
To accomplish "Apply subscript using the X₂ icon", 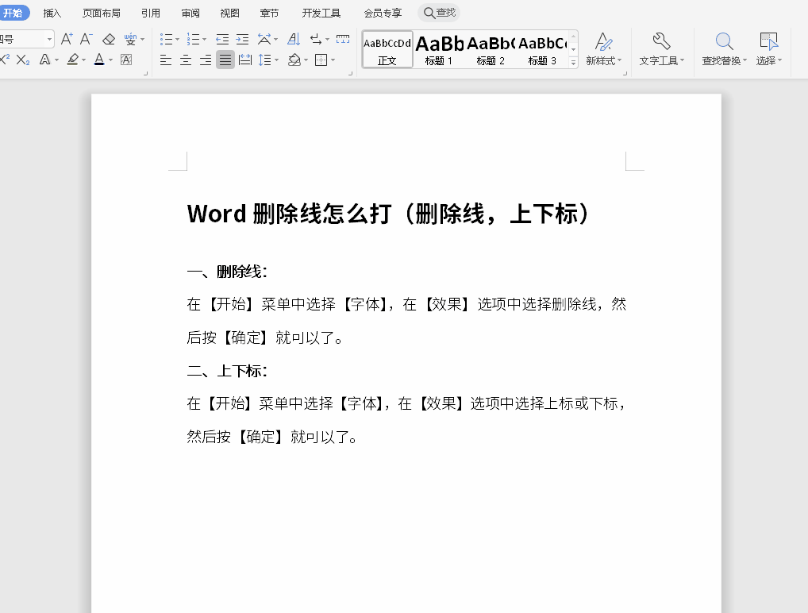I will 22,60.
